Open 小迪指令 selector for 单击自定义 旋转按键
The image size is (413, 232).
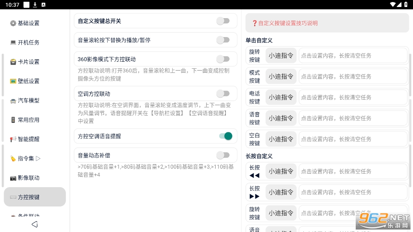click(x=281, y=56)
